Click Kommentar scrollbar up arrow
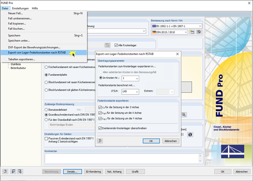The height and width of the screenshot is (181, 253). point(200,156)
